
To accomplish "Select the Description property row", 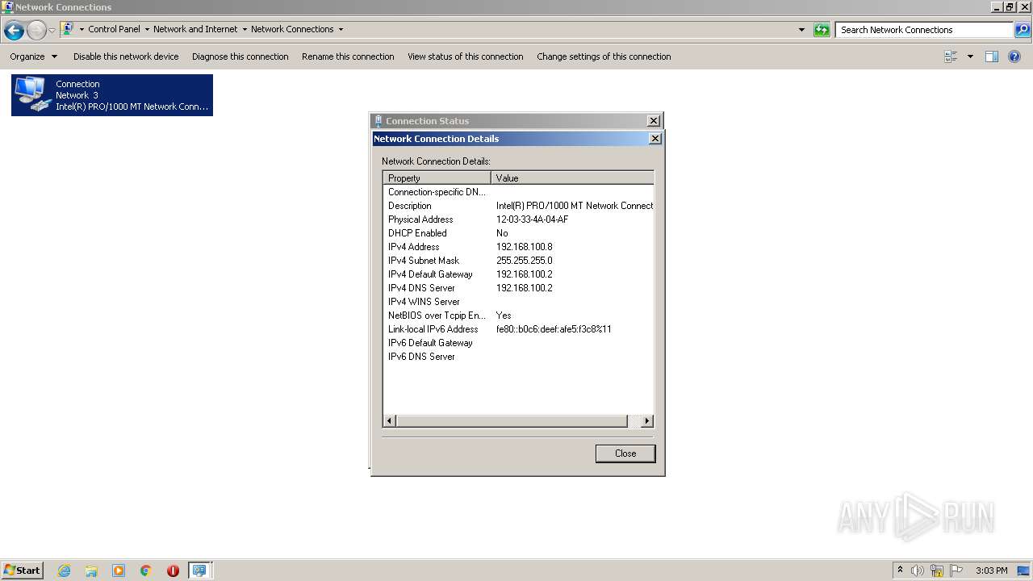I will click(518, 206).
